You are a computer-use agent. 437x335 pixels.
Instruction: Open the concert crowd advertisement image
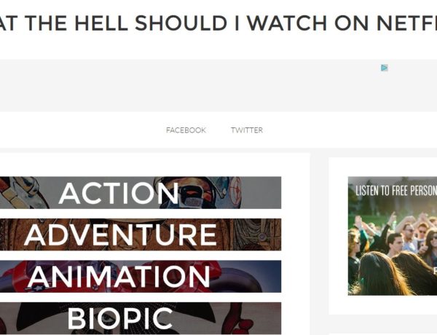[393, 236]
